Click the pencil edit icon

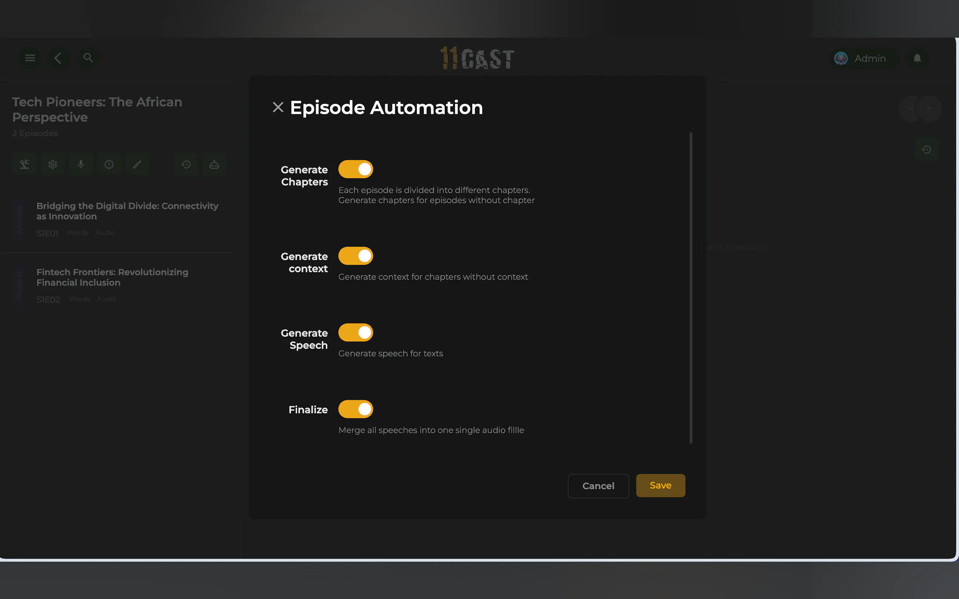tap(137, 164)
